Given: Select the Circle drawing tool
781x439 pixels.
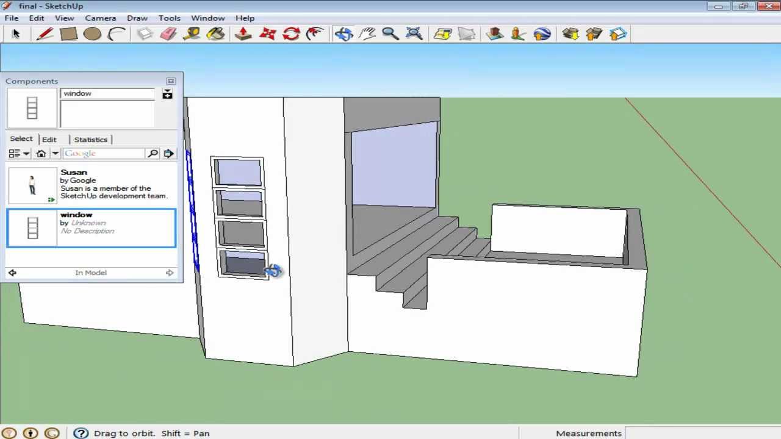Looking at the screenshot, I should pyautogui.click(x=92, y=34).
